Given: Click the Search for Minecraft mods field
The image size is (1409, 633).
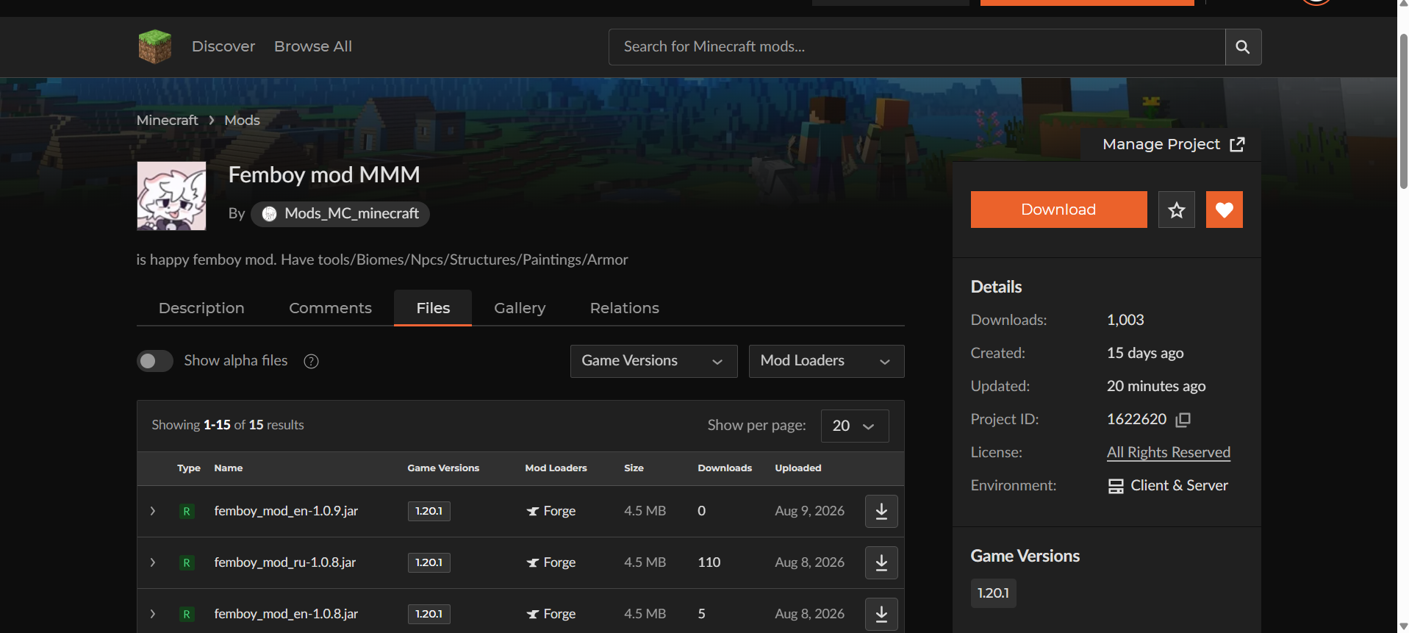Looking at the screenshot, I should (917, 47).
